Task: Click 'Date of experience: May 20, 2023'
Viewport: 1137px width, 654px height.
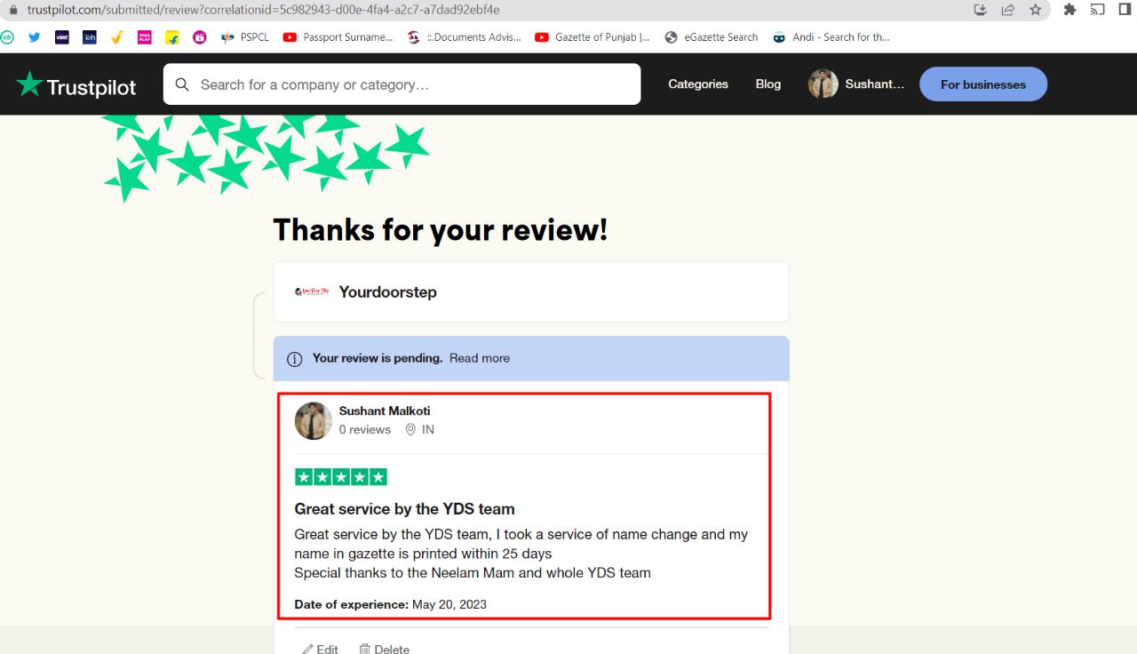Action: pos(391,604)
